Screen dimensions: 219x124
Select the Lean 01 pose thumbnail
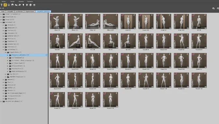coord(128,21)
